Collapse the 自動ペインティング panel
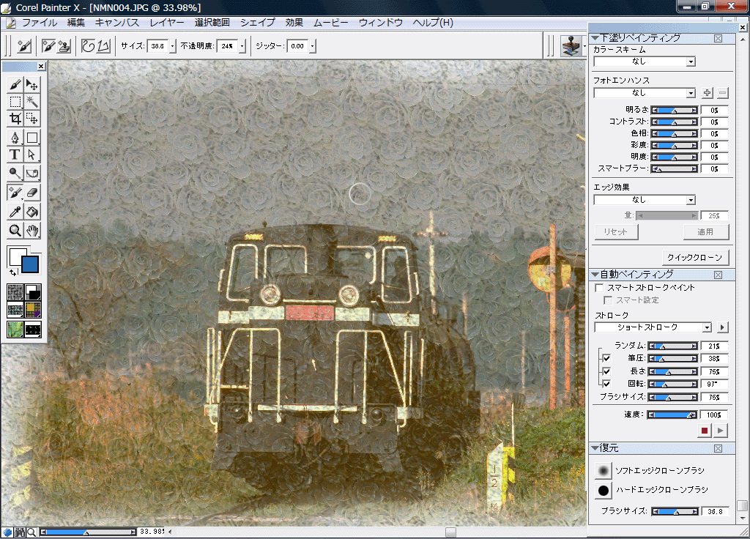The image size is (750, 539). (x=595, y=275)
